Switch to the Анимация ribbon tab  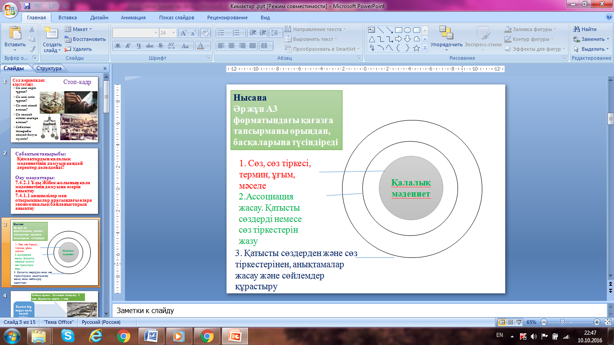pyautogui.click(x=133, y=18)
